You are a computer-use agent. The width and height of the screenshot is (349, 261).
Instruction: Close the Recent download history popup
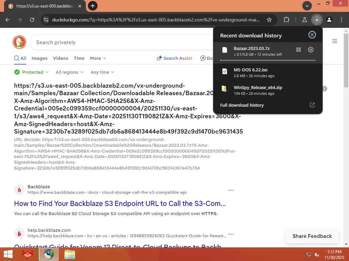312,35
